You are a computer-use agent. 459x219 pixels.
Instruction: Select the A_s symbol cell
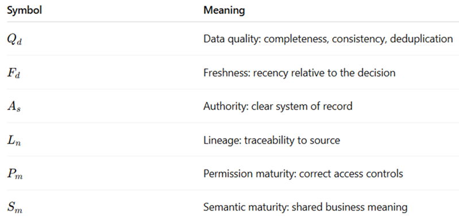pyautogui.click(x=14, y=106)
